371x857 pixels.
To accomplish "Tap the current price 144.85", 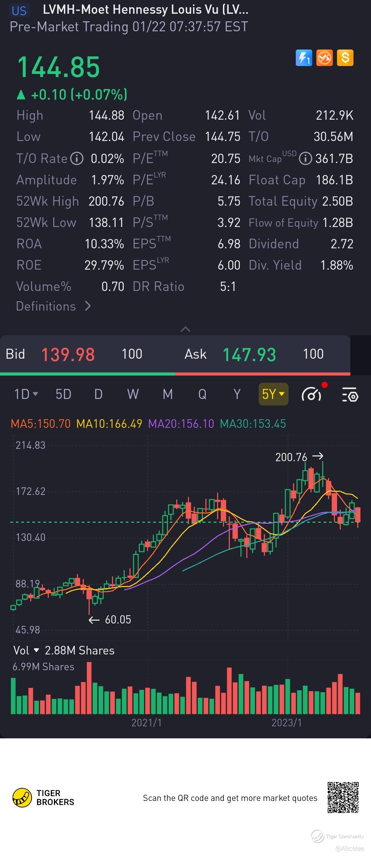I will [x=58, y=67].
